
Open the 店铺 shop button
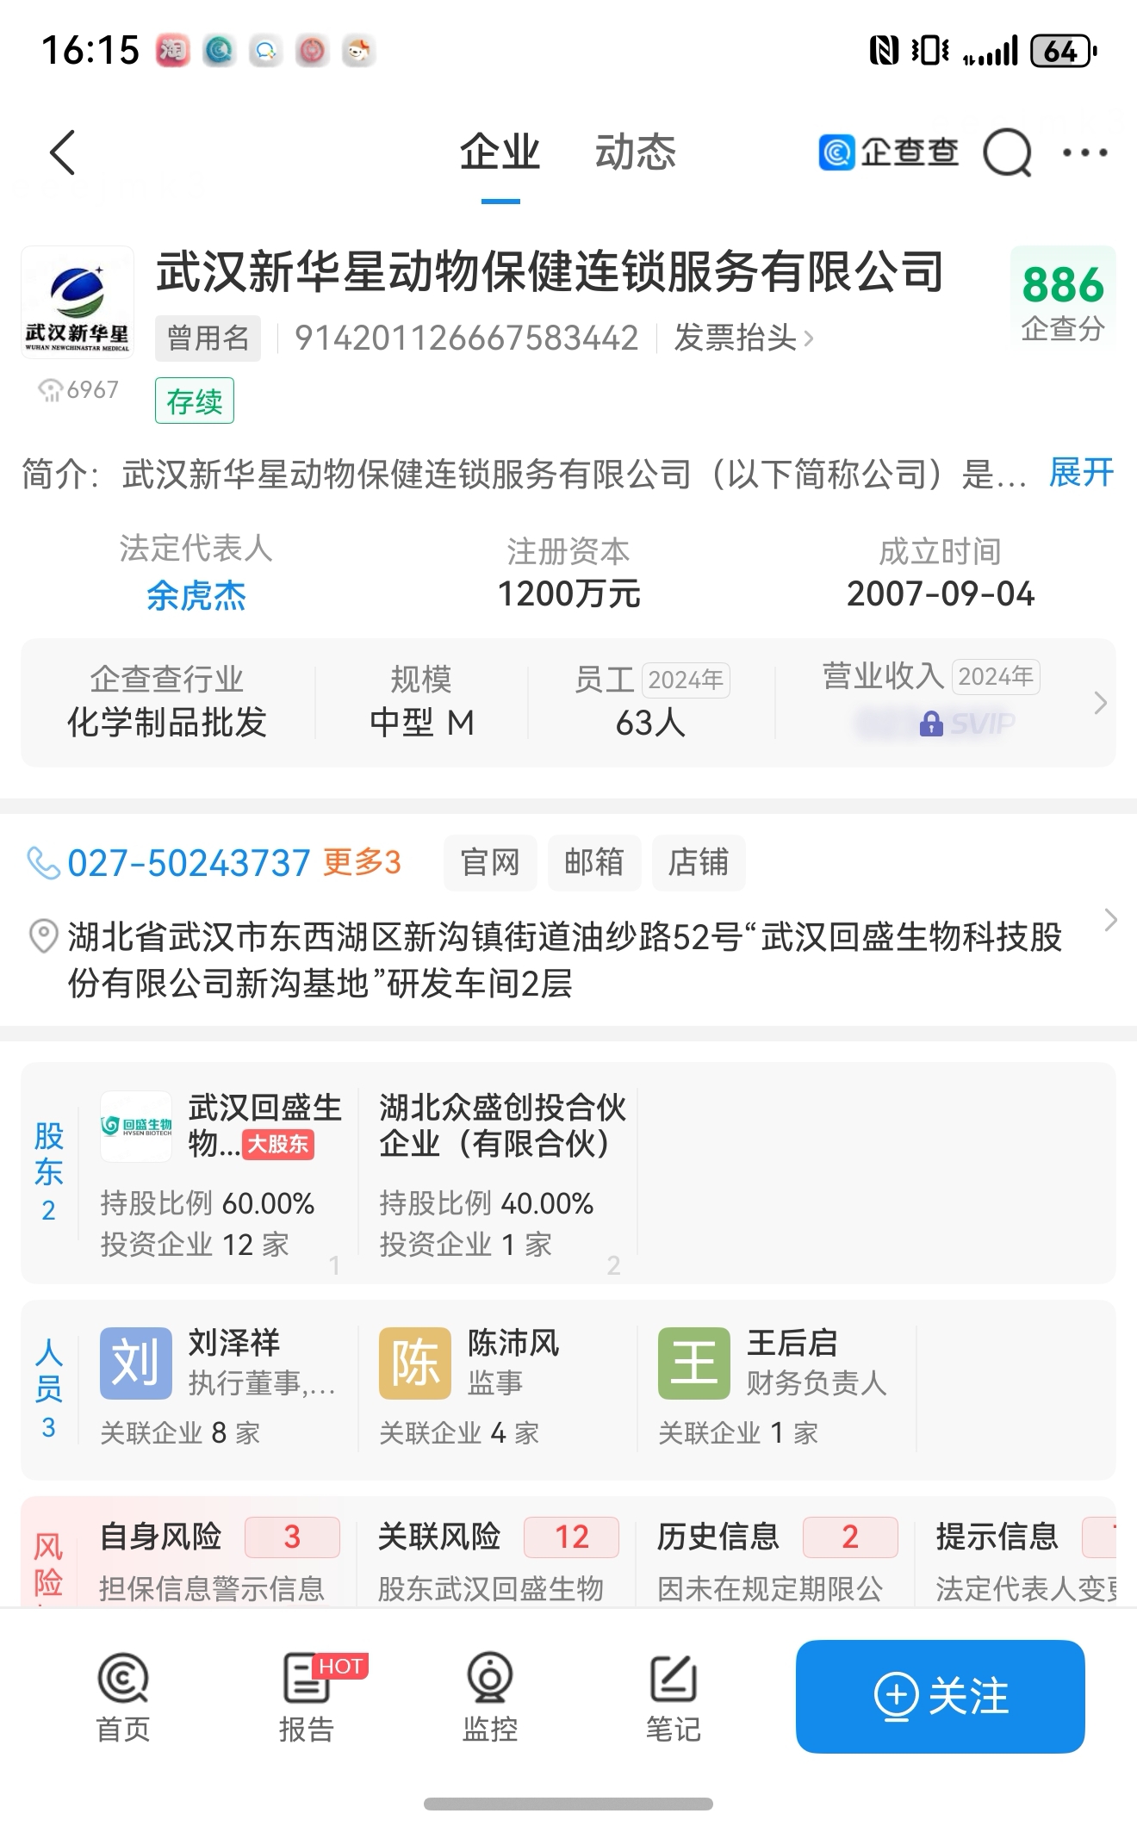pos(699,862)
